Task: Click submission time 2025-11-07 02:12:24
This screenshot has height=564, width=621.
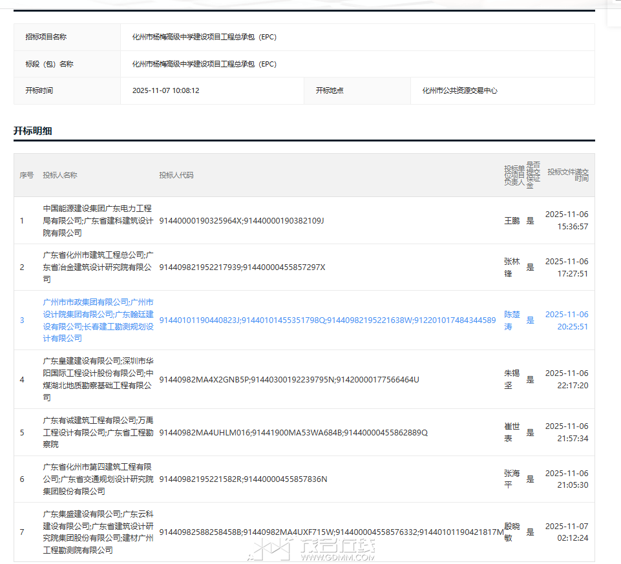Action: (x=567, y=532)
